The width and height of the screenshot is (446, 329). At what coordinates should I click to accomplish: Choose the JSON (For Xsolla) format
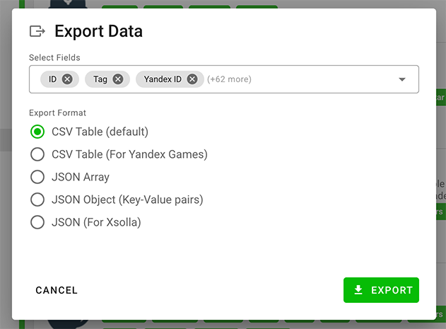37,222
